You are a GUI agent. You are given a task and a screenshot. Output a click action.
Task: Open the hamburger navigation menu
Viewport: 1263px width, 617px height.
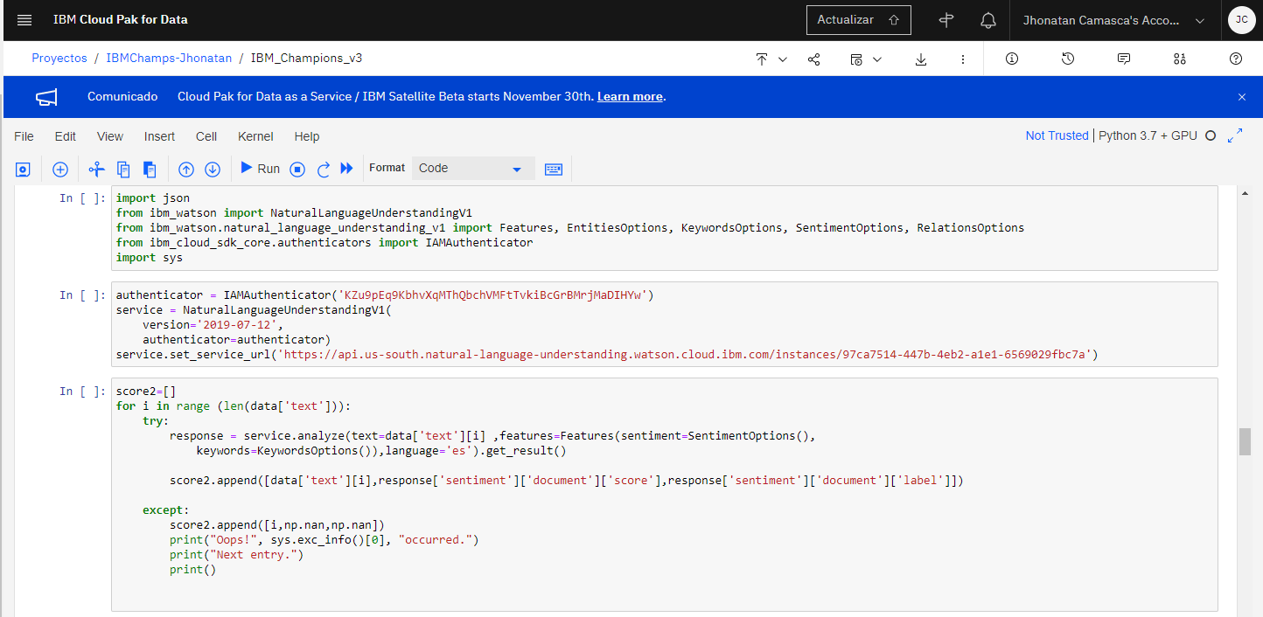click(24, 19)
